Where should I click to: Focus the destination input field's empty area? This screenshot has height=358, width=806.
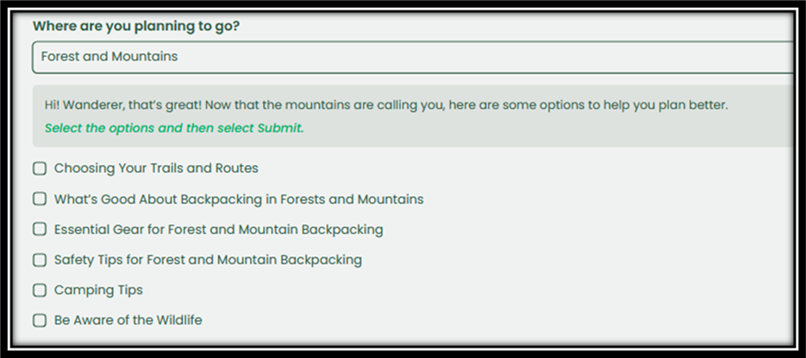click(483, 57)
